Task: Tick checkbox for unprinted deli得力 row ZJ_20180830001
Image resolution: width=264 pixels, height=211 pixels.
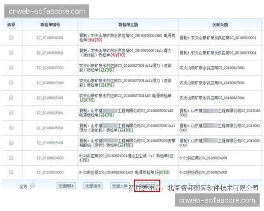Action: [x=11, y=52]
